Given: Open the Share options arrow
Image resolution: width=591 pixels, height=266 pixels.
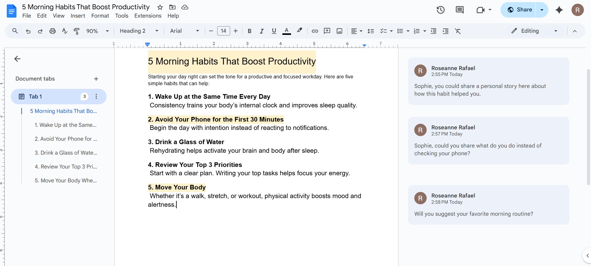Looking at the screenshot, I should [x=542, y=10].
